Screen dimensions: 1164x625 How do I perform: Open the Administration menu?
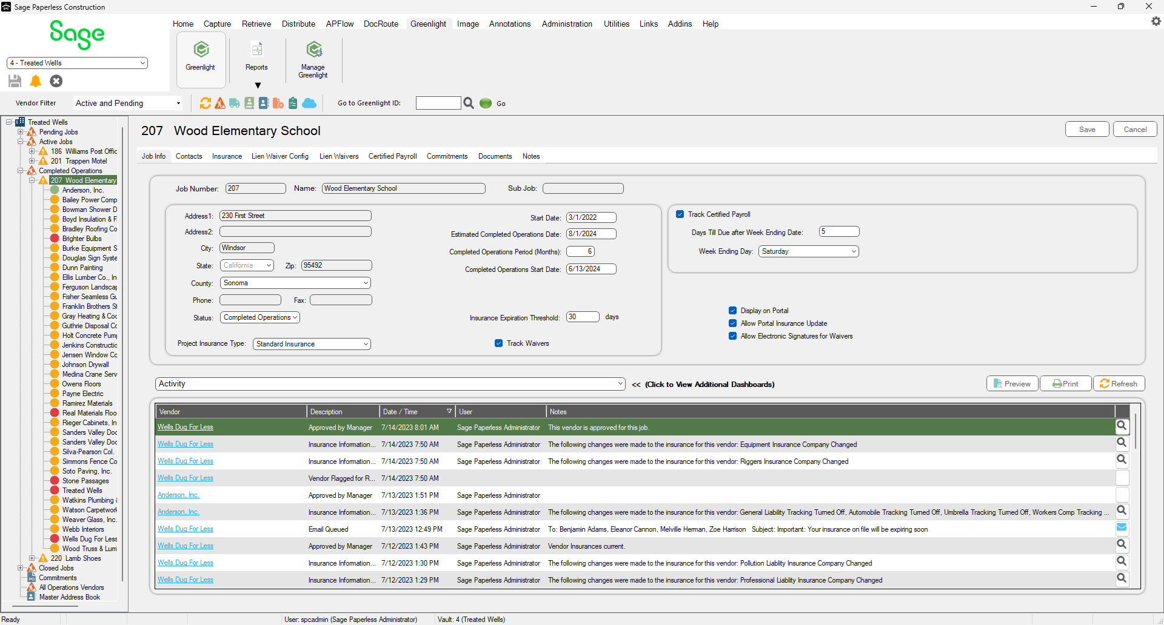(x=567, y=24)
